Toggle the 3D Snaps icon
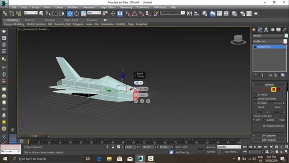Screen dimensions: 289x163 [128, 13]
